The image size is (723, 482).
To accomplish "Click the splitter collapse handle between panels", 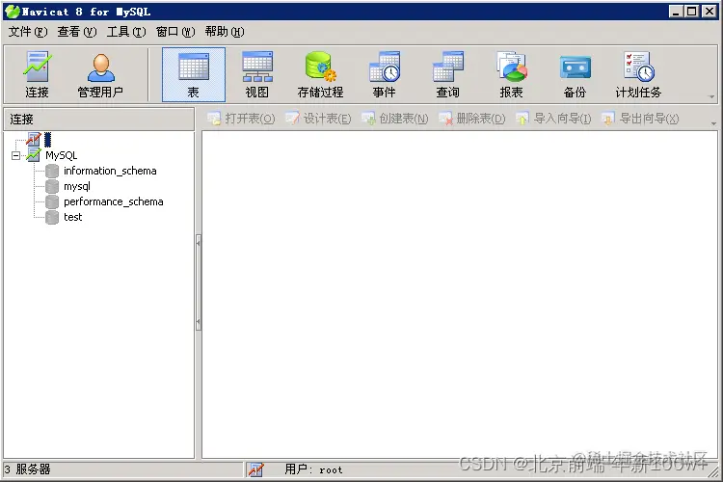I will click(199, 282).
